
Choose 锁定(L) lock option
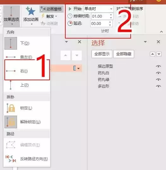pyautogui.click(x=27, y=108)
